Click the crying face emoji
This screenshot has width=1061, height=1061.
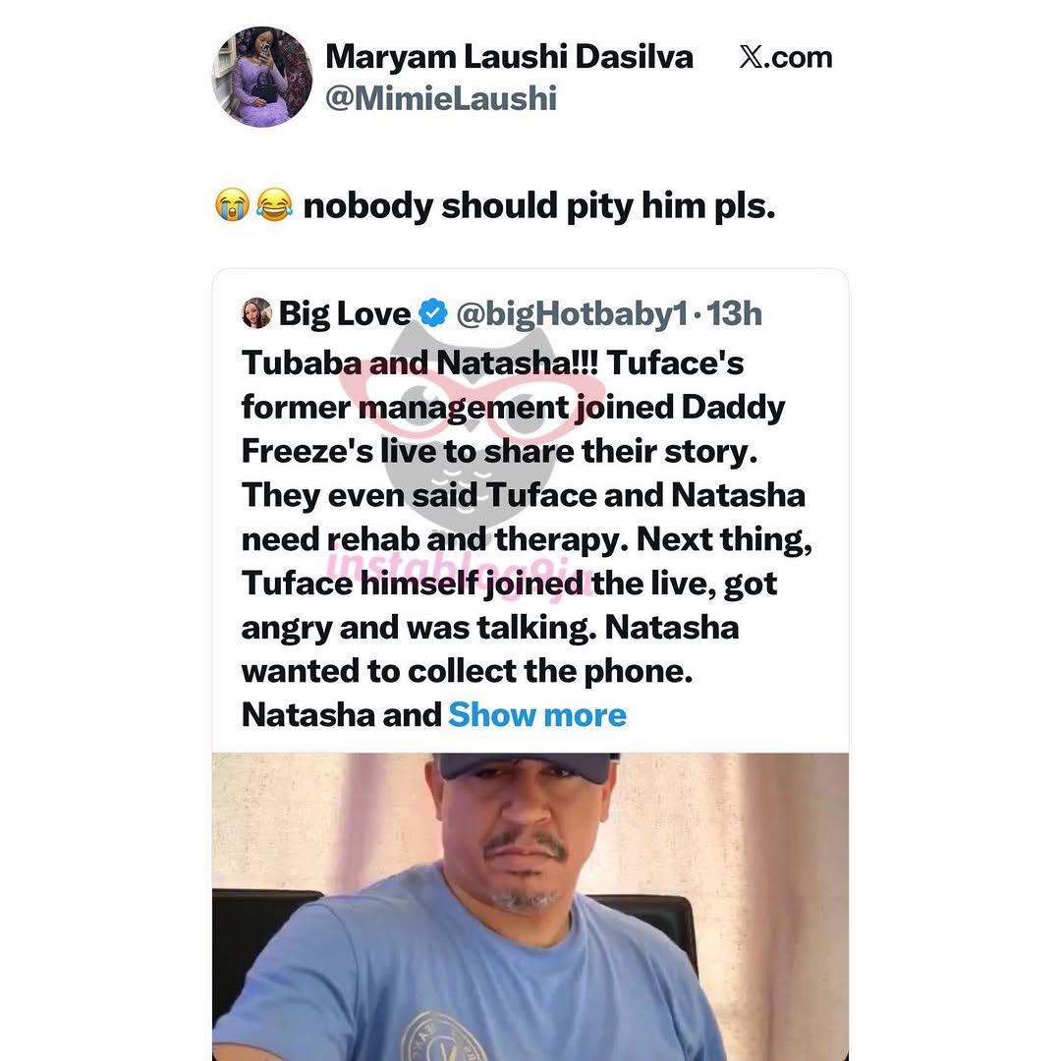coord(232,204)
